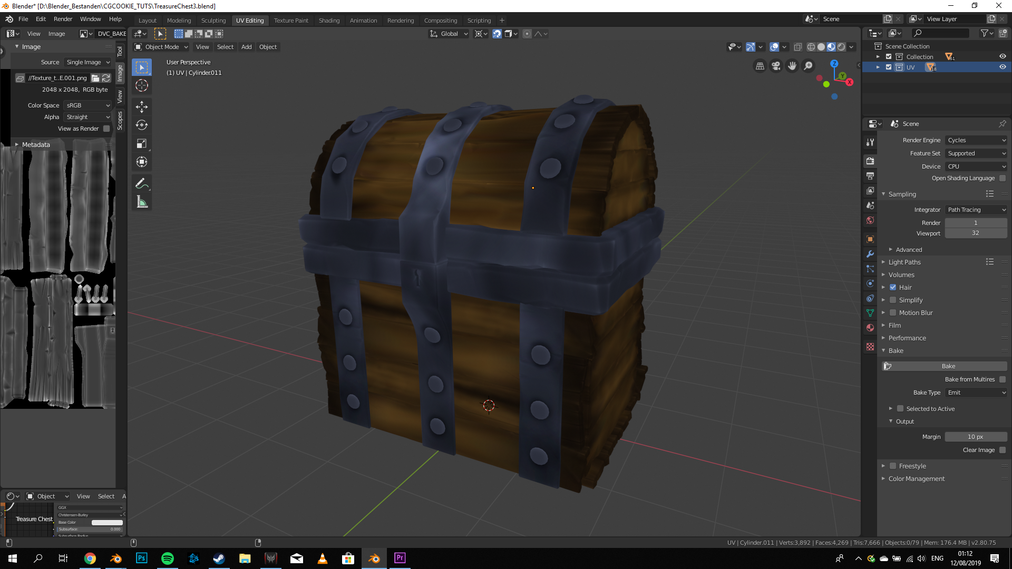Enable the Simplify checkbox
The height and width of the screenshot is (569, 1012).
(893, 300)
